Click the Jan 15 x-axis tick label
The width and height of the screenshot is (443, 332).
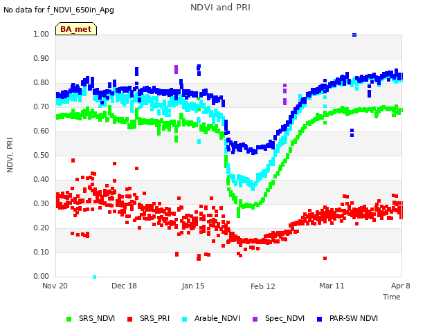[x=193, y=286]
